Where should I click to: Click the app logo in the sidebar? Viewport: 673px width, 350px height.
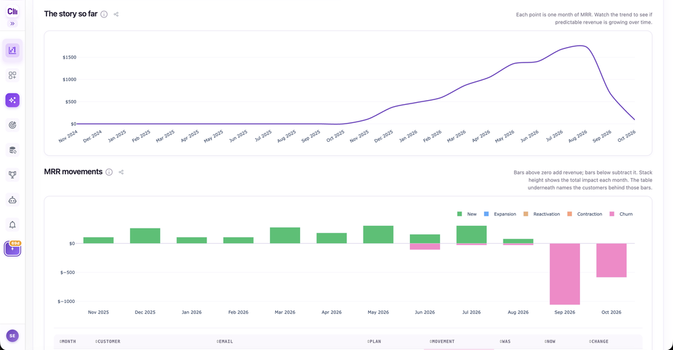12,11
